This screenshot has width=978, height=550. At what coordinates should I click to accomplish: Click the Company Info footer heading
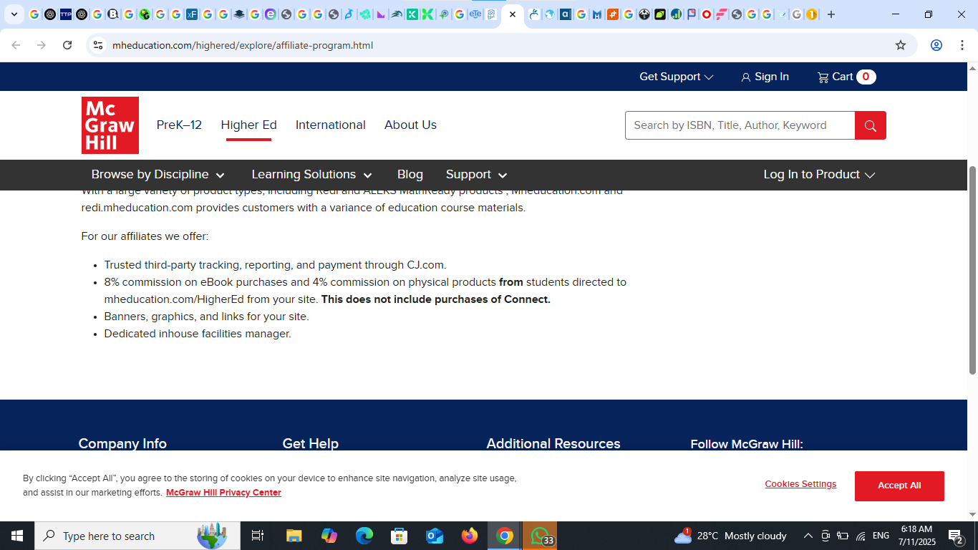[x=122, y=444]
